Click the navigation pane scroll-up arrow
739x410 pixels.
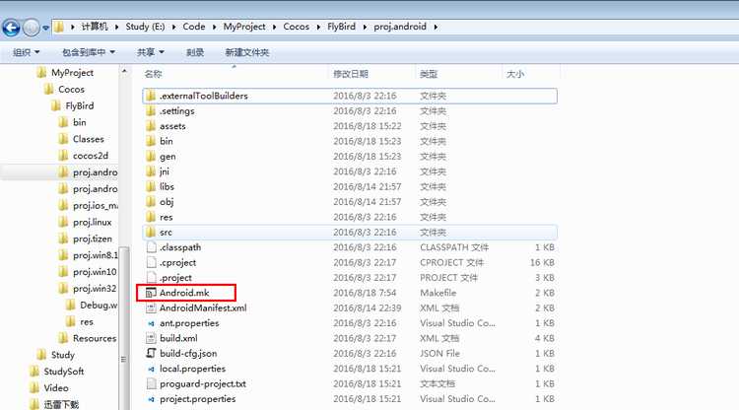[124, 72]
